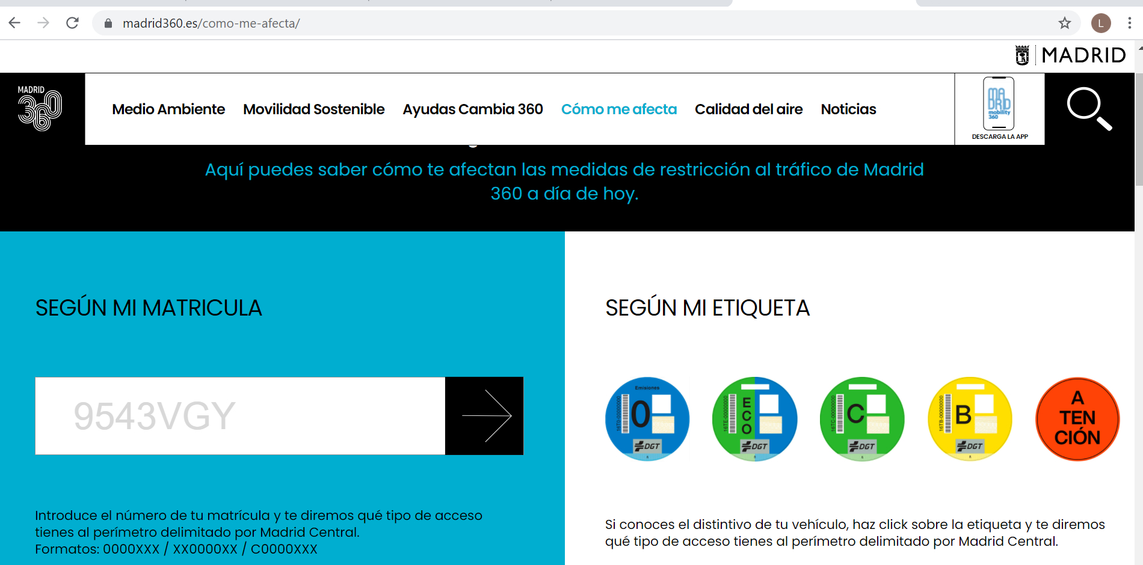1143x565 pixels.
Task: View site security via the padlock icon
Action: point(107,23)
